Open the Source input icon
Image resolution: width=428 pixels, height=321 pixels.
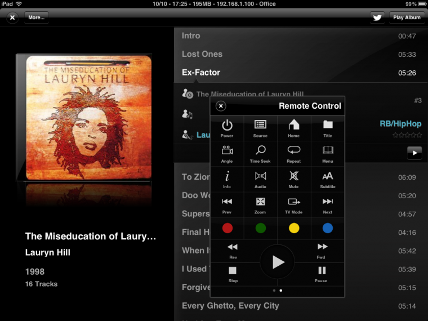(x=260, y=128)
